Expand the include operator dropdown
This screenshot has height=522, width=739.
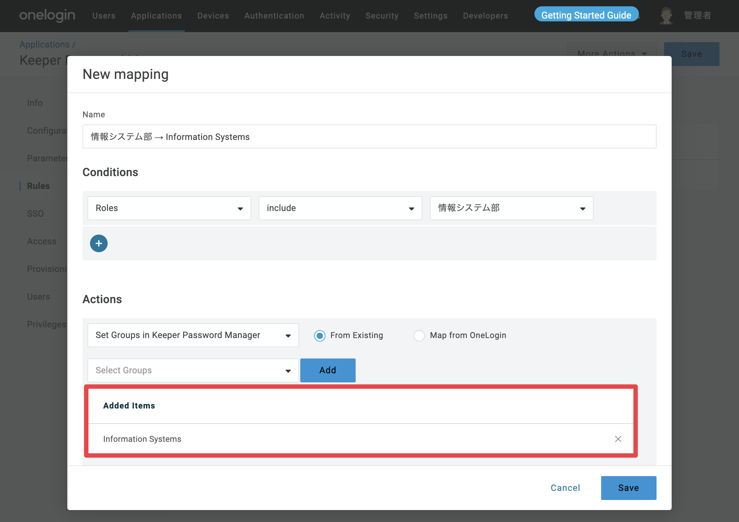point(341,208)
